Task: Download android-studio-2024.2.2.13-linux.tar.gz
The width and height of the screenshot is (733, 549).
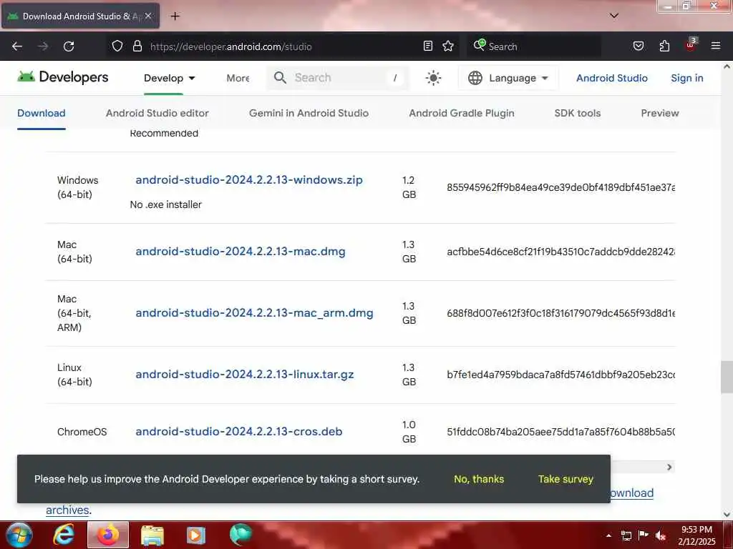Action: click(x=245, y=375)
